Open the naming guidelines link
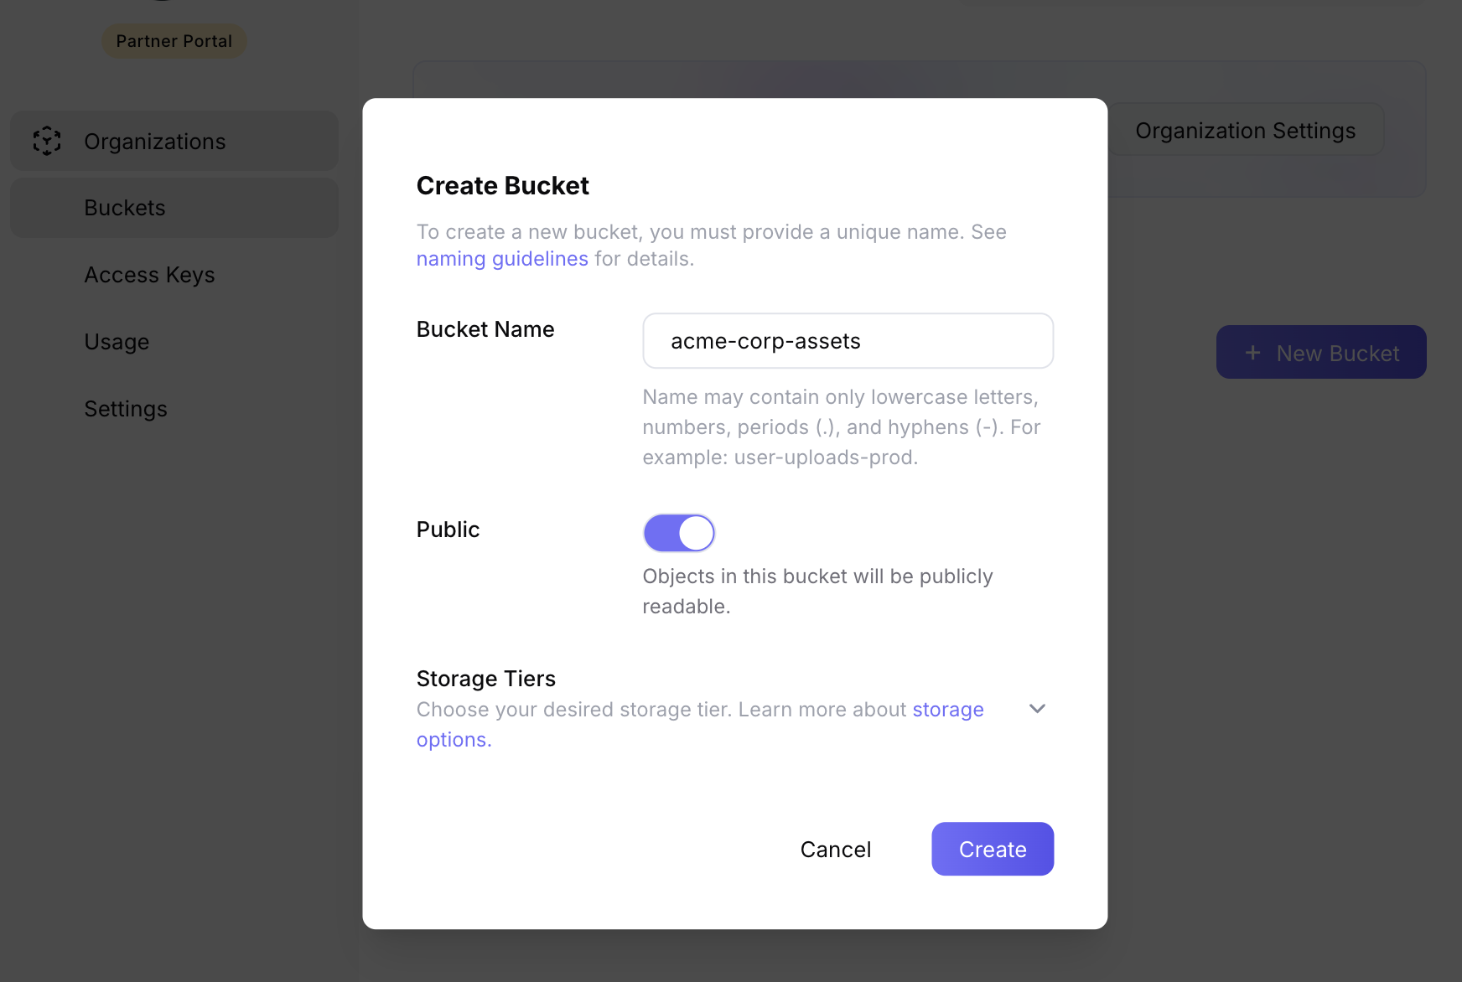Screen dimensions: 1462x982 (x=502, y=259)
